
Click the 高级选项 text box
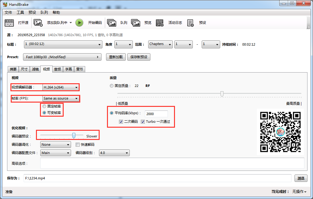tap(172, 163)
